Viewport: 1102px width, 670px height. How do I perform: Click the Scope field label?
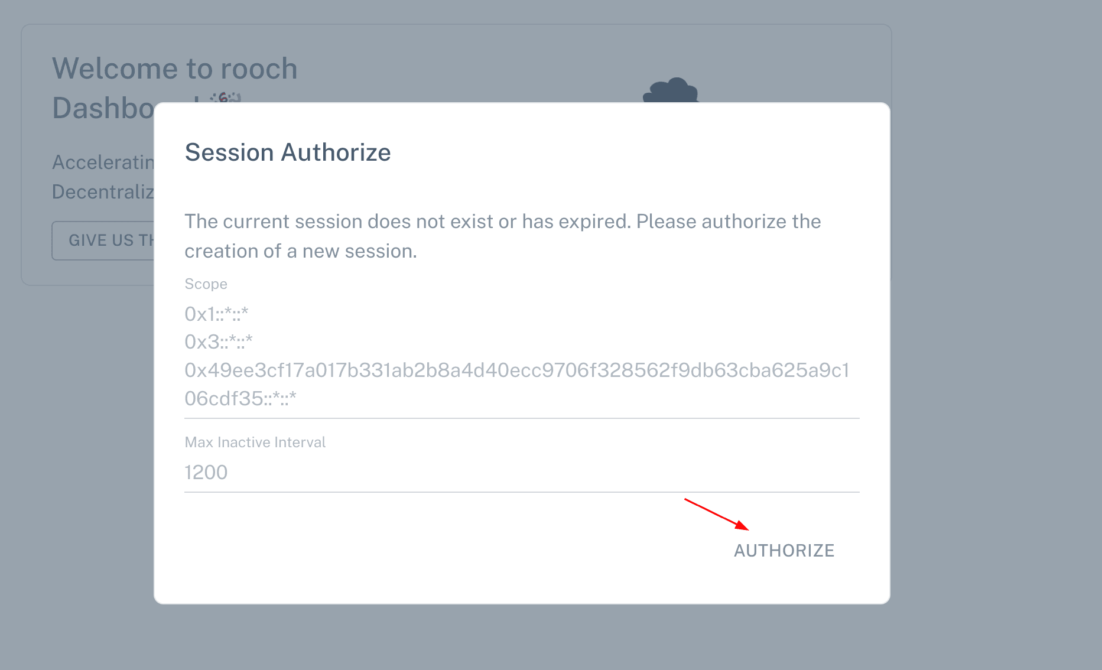pos(206,284)
